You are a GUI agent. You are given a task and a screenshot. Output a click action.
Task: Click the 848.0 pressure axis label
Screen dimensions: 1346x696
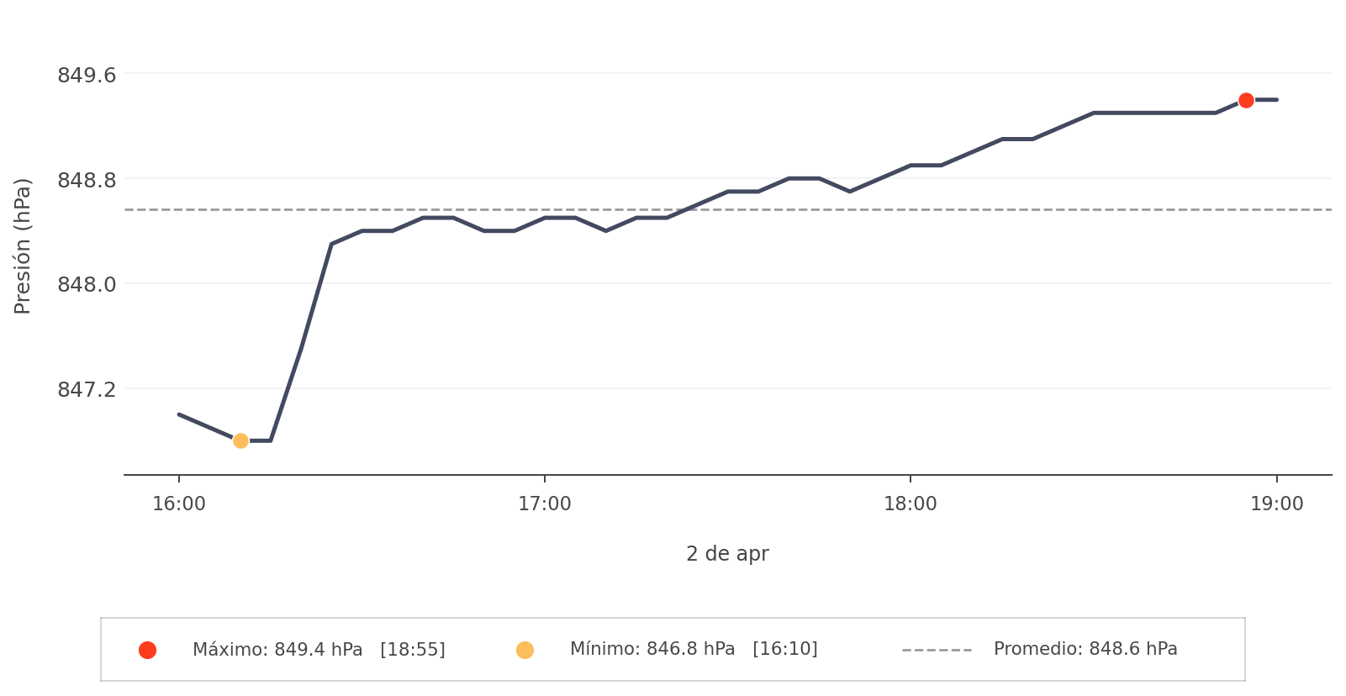click(x=87, y=285)
